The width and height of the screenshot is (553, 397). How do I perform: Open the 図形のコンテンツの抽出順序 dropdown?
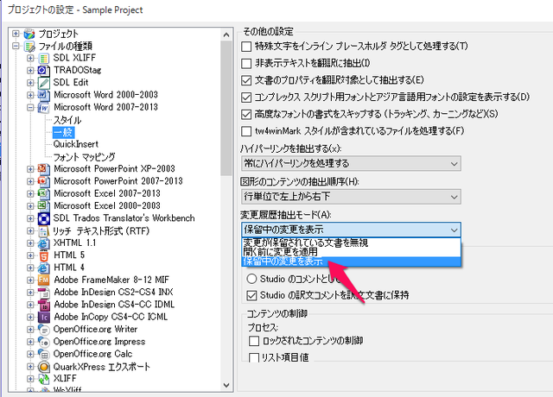click(x=351, y=197)
